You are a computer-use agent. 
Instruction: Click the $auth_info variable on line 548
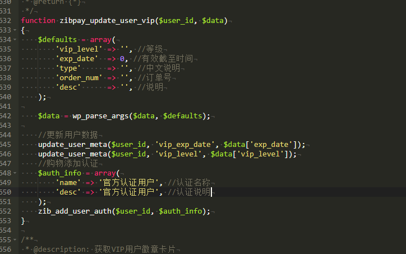point(59,173)
